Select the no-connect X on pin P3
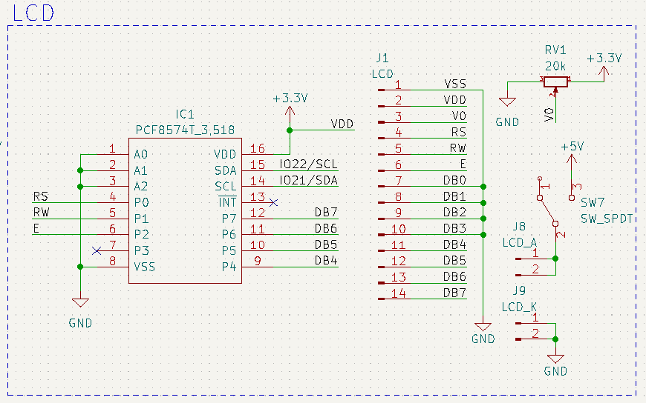Image resolution: width=646 pixels, height=403 pixels. pos(96,251)
